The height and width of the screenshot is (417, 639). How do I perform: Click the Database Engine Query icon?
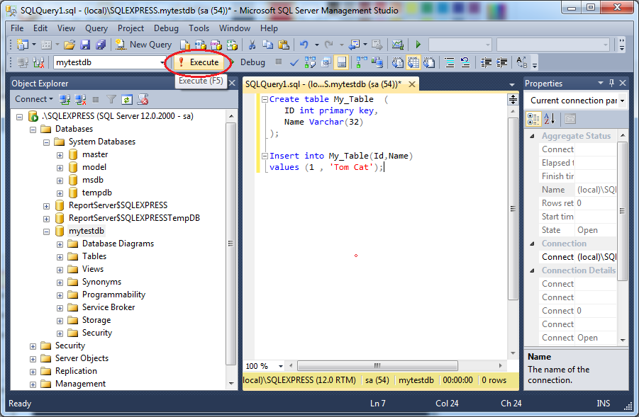(x=185, y=45)
